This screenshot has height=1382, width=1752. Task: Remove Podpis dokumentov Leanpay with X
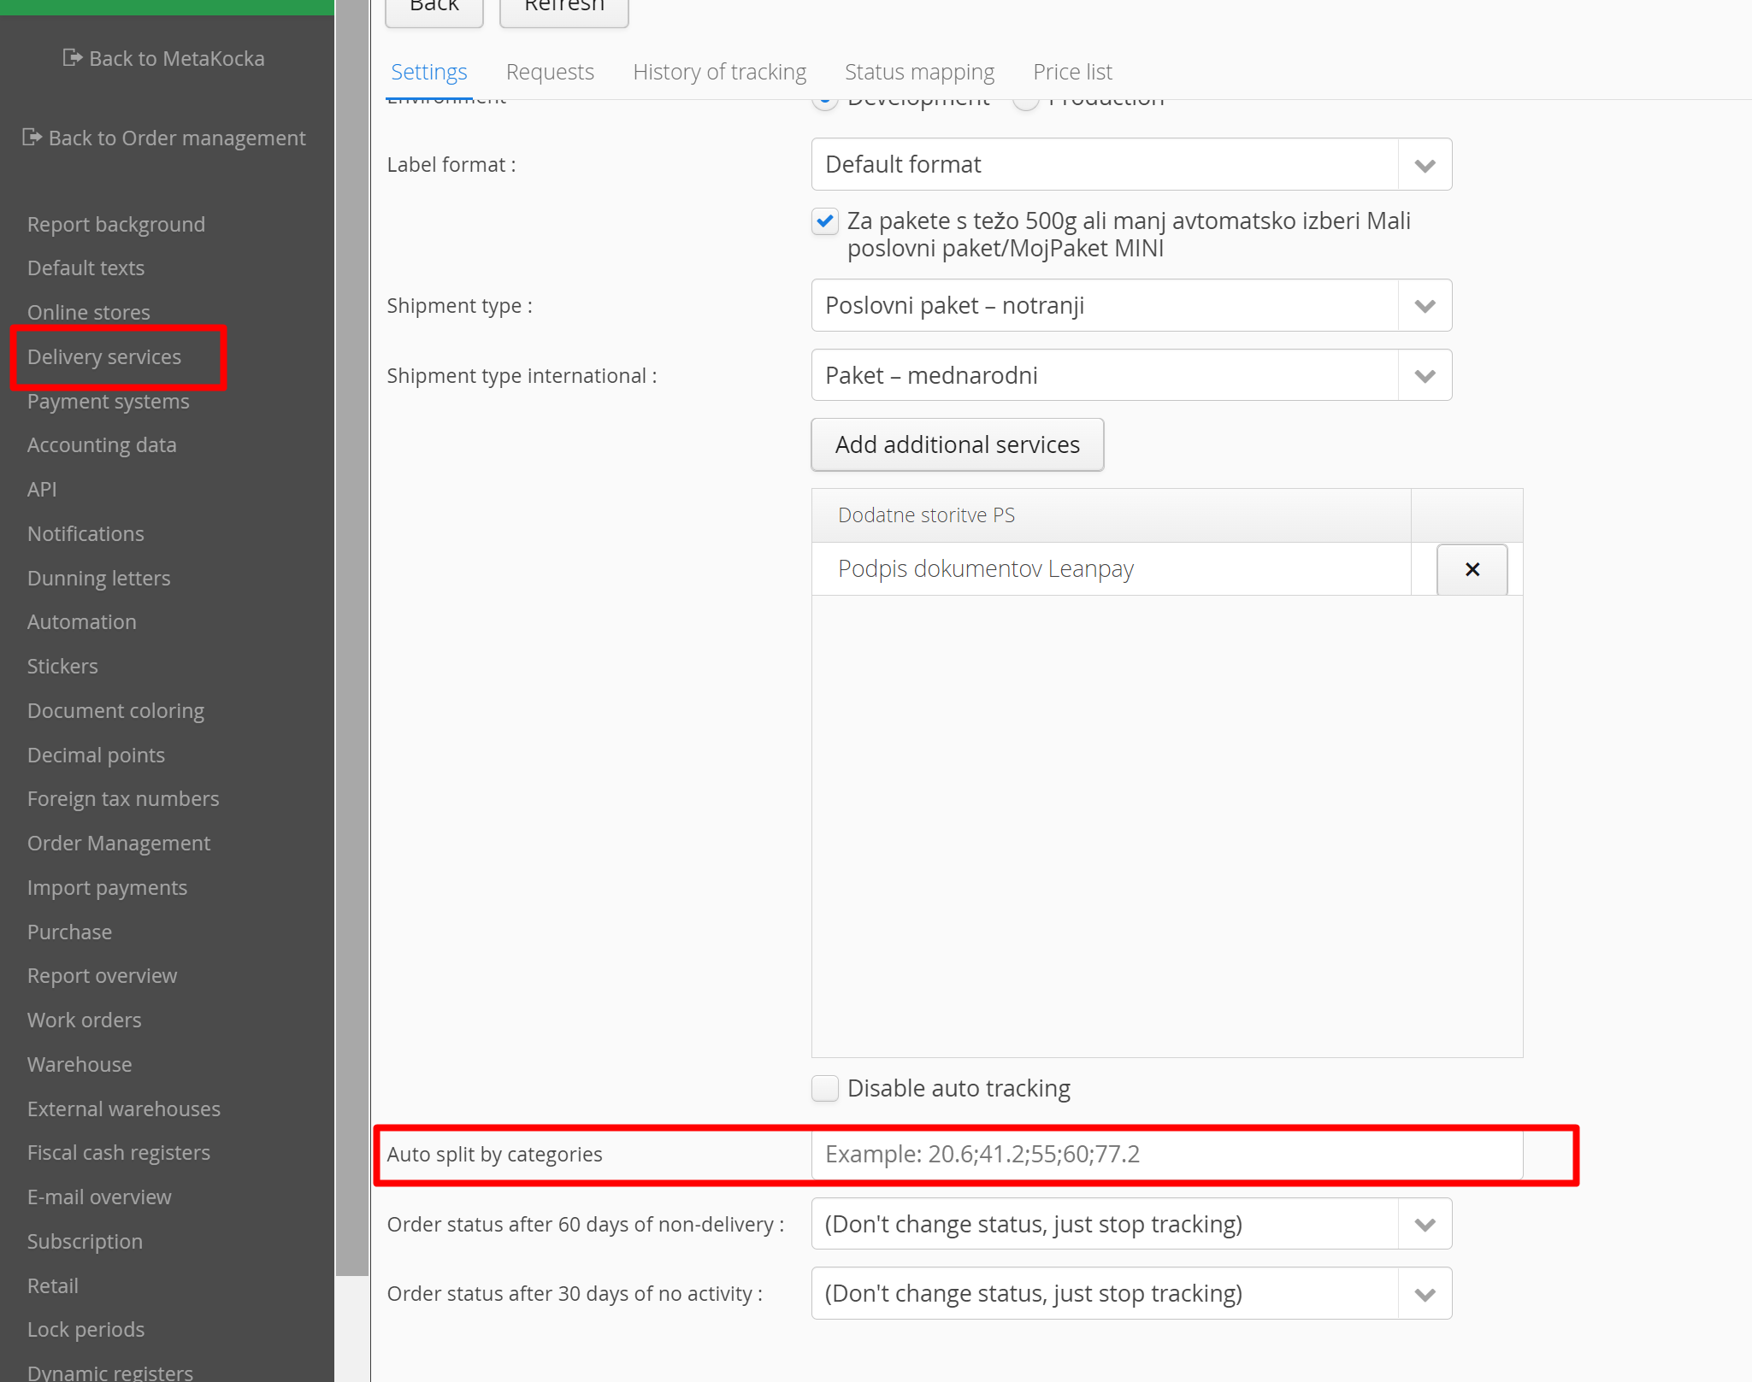1471,569
